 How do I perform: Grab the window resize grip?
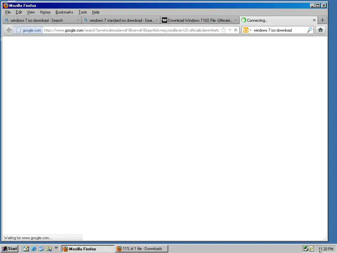[325, 238]
